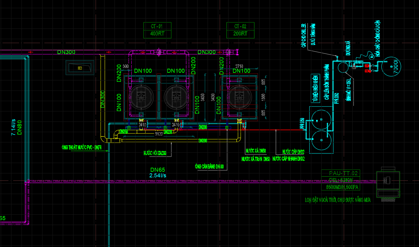Select the '400RT' capacity label
419x247 pixels.
click(x=157, y=34)
